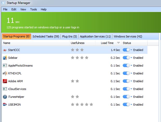Open Adobe ARM status dropdown
161x122 pixels.
131,81
